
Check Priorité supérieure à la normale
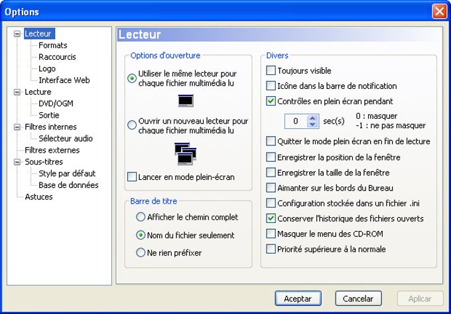(x=271, y=249)
